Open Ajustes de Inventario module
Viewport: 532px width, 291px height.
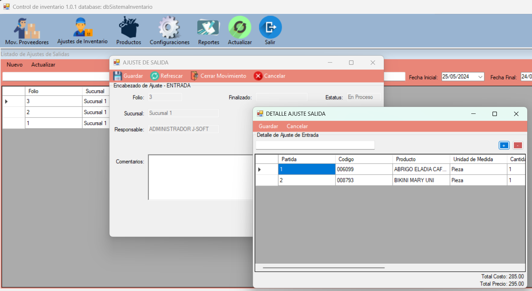(x=82, y=31)
